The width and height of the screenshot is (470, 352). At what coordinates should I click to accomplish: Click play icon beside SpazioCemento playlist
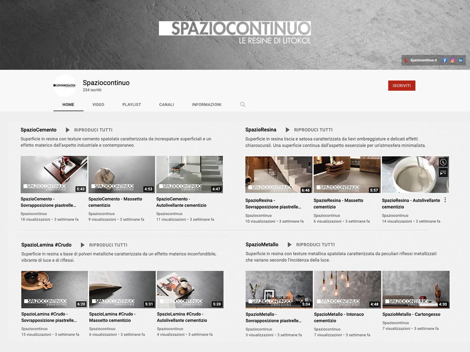click(67, 130)
